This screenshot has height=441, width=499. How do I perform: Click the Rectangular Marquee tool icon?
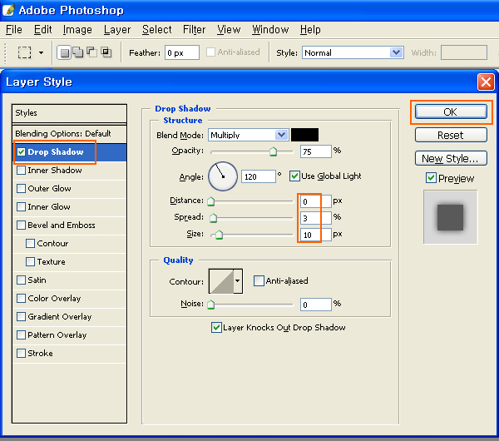[24, 52]
